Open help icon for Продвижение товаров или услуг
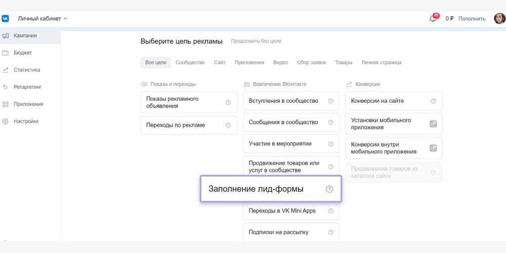Viewport: 506px width, 253px height. pyautogui.click(x=330, y=166)
